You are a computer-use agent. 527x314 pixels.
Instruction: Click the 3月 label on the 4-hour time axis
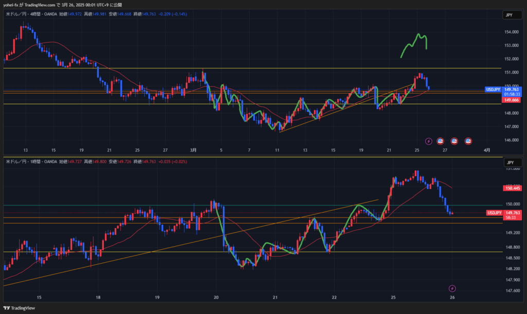coord(194,150)
